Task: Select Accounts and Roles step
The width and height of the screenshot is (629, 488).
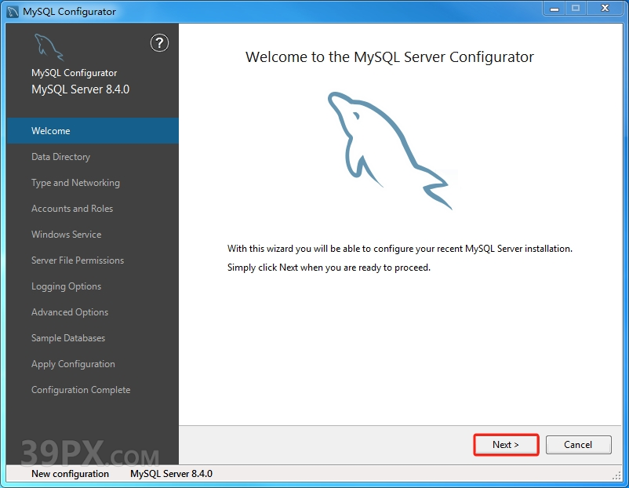Action: pos(72,209)
